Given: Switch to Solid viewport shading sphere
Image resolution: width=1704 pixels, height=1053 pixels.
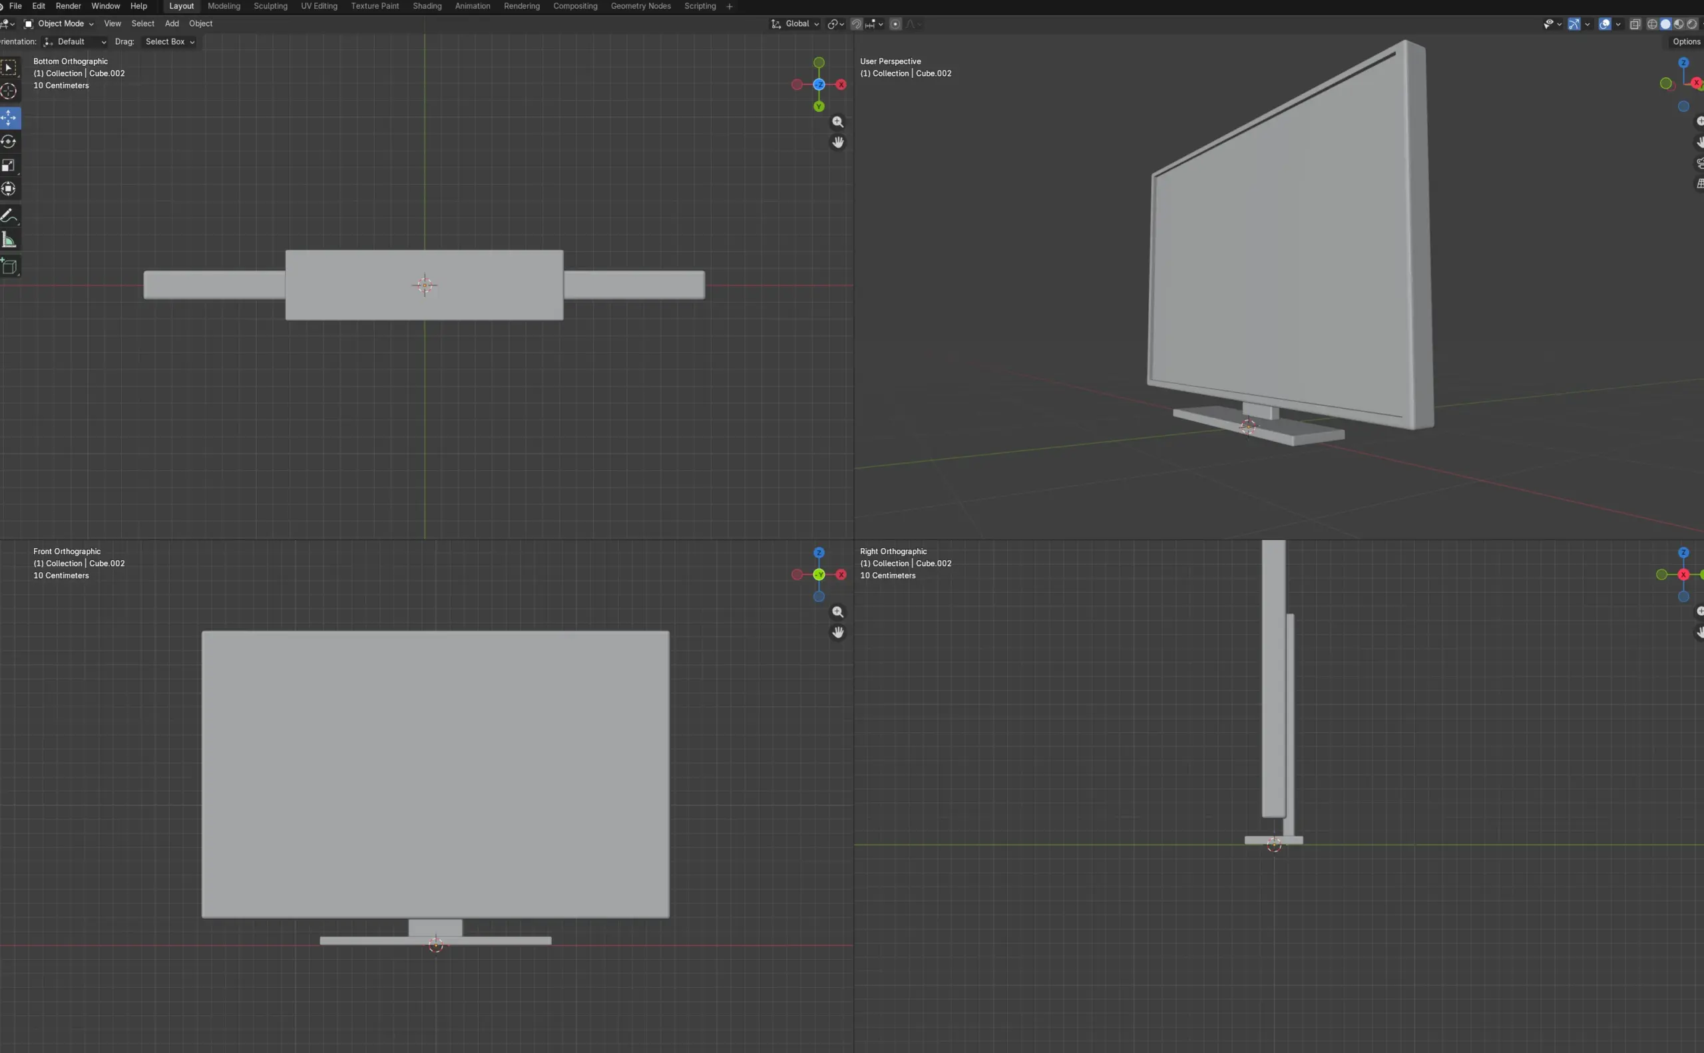Looking at the screenshot, I should tap(1665, 25).
